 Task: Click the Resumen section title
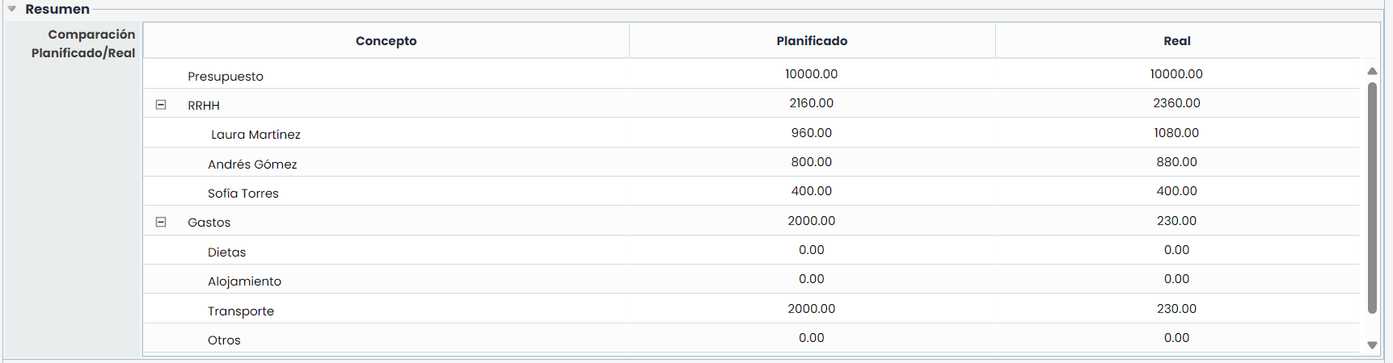57,9
